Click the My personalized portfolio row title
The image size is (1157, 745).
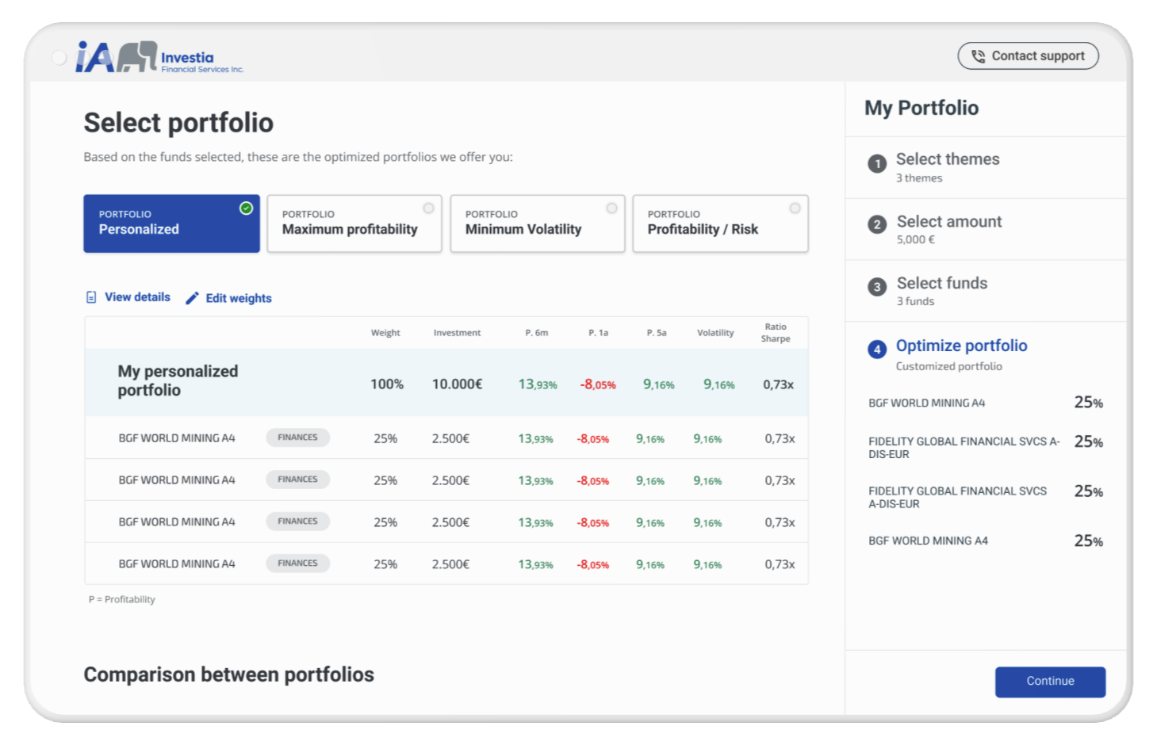(178, 381)
